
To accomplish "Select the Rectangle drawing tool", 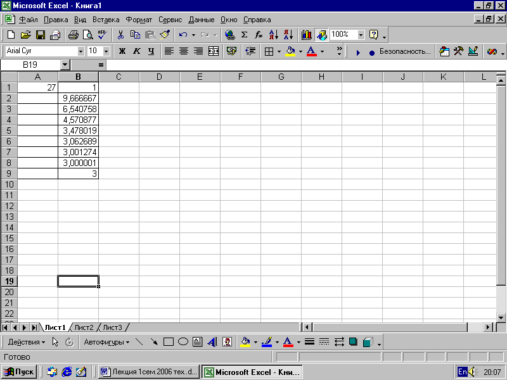I will [169, 342].
